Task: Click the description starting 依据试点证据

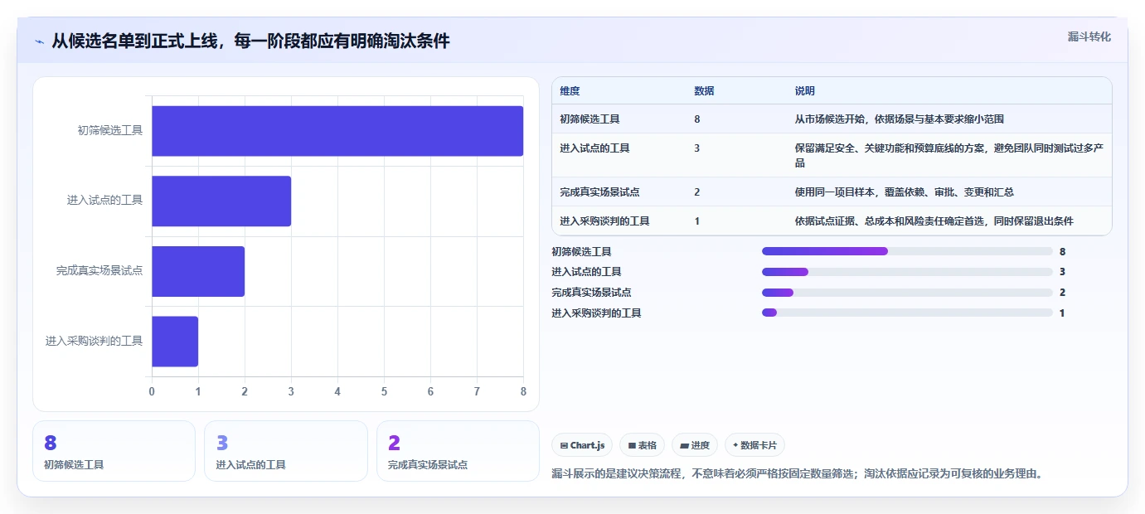Action: pyautogui.click(x=934, y=221)
